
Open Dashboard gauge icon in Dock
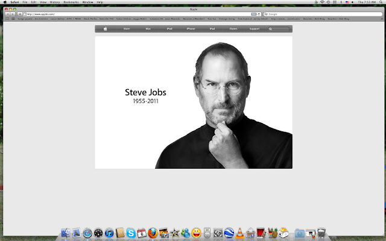[x=98, y=233]
